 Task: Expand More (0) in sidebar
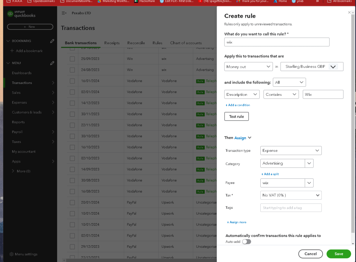point(13,171)
